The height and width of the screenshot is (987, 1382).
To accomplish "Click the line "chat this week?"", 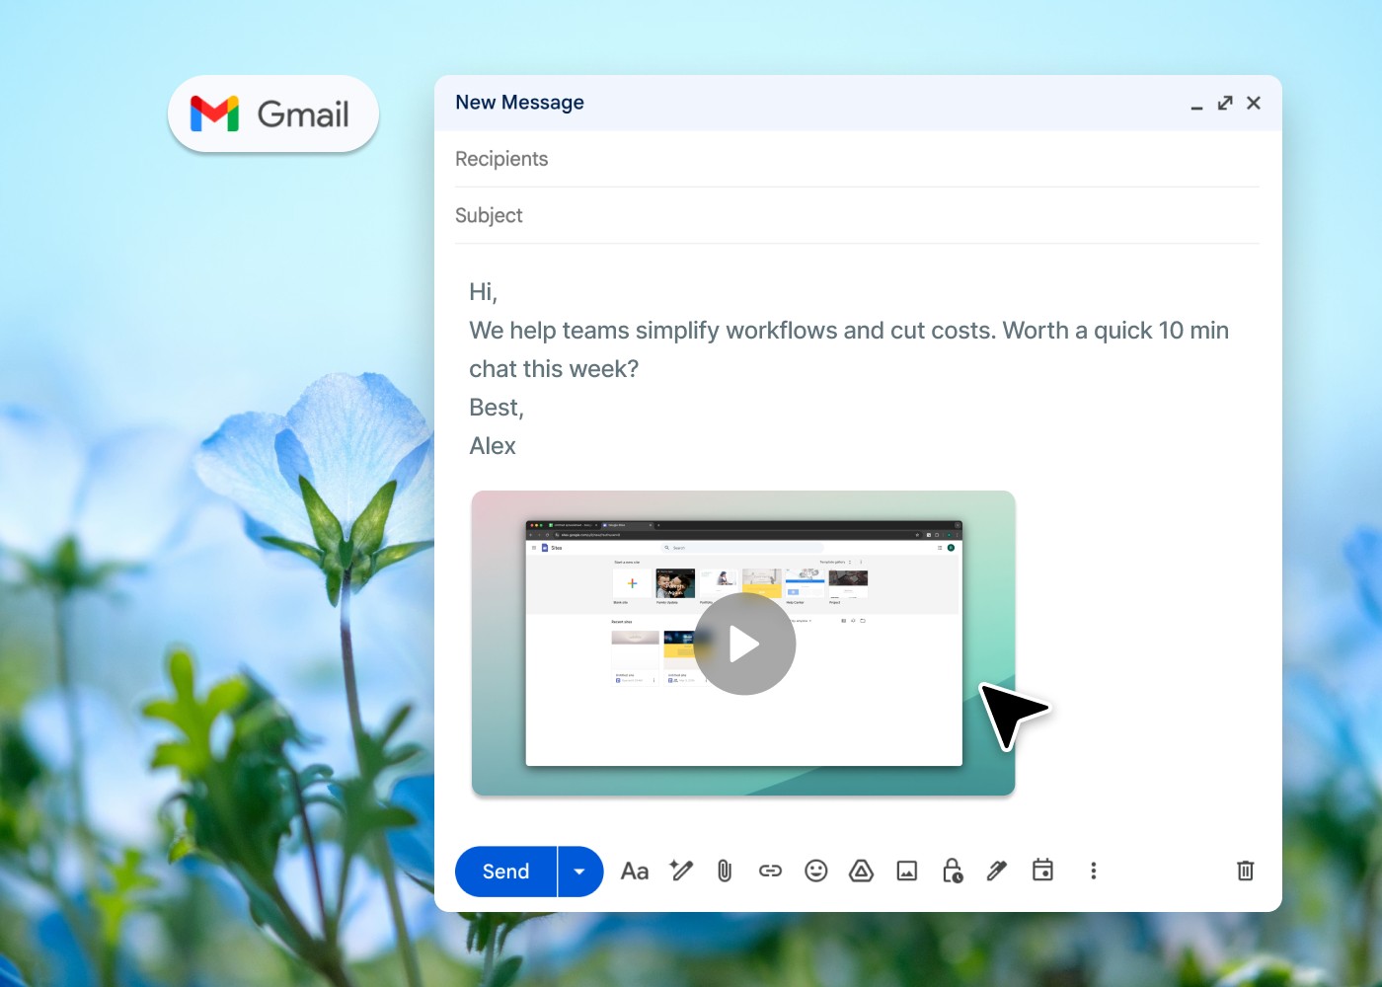I will point(554,369).
